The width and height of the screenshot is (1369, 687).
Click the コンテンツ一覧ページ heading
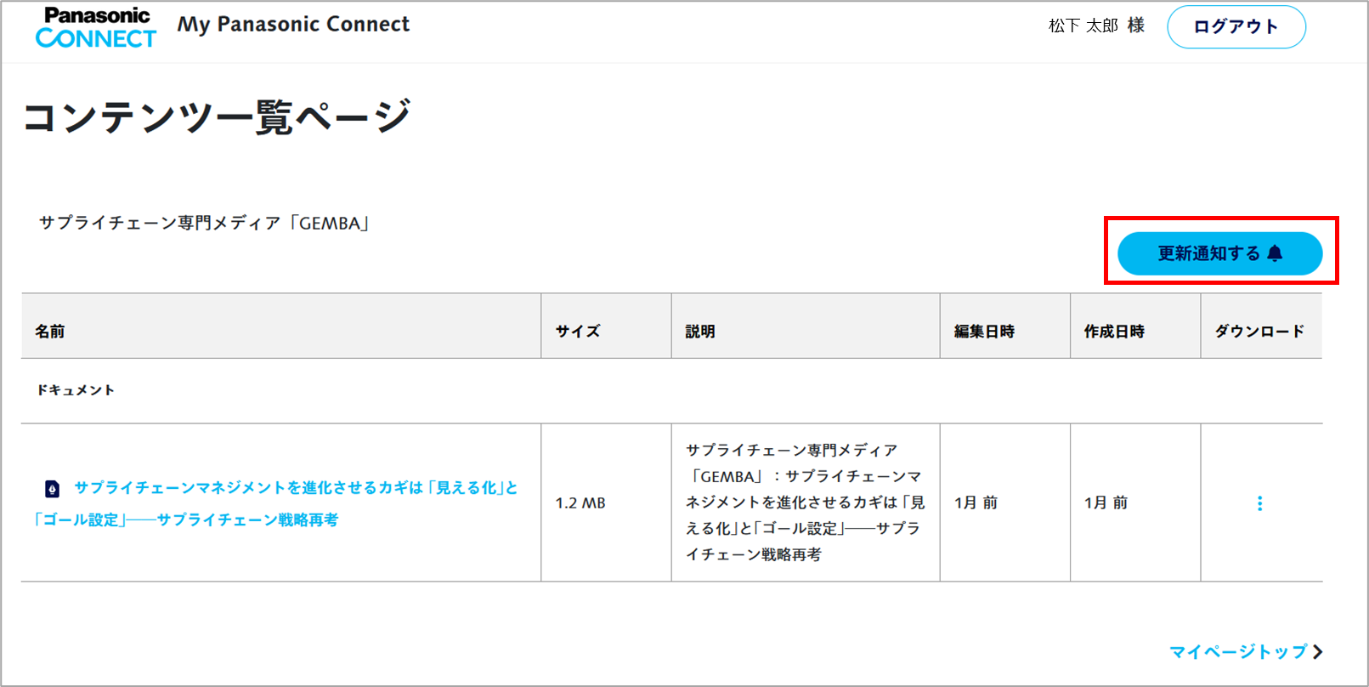(218, 117)
